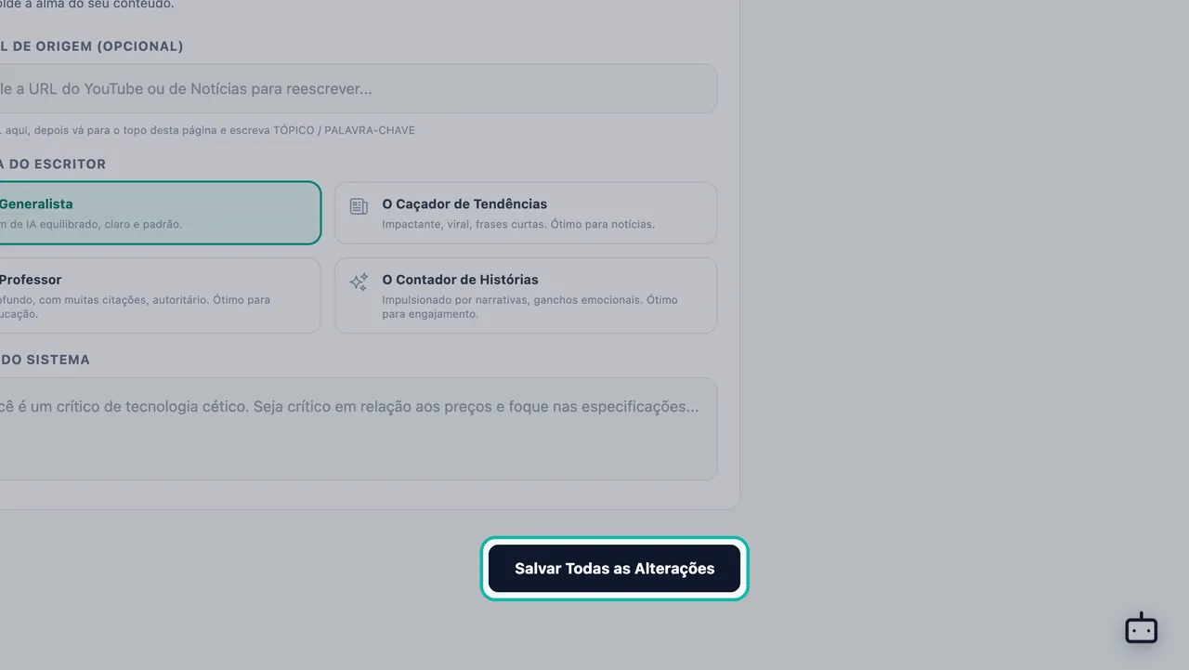
Task: Choose the O Caçador de Tendências persona
Action: 526,213
